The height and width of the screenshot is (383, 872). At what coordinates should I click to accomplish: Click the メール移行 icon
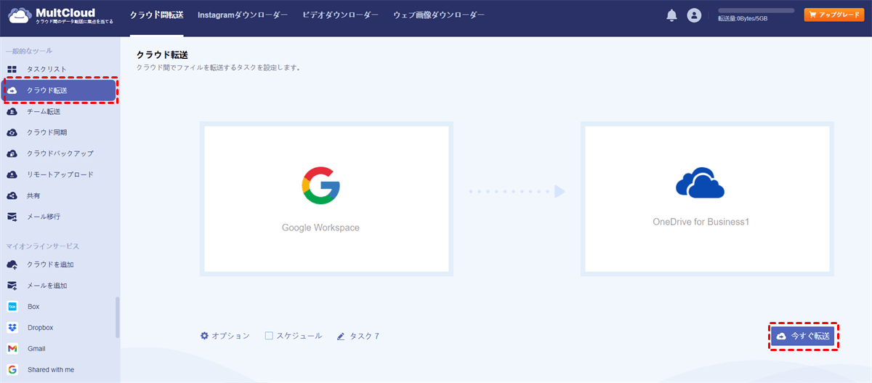(x=12, y=217)
